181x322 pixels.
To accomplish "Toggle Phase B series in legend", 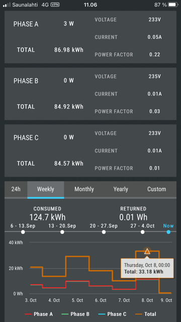I will 75,314.
